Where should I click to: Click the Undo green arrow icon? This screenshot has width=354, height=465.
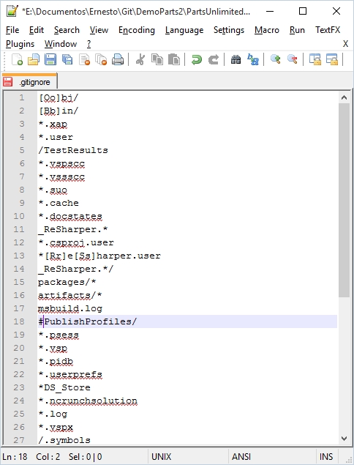click(x=197, y=59)
